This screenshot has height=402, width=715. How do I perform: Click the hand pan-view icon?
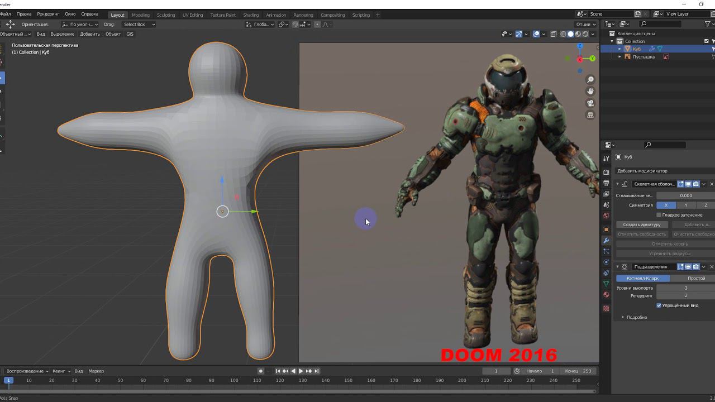(x=590, y=92)
